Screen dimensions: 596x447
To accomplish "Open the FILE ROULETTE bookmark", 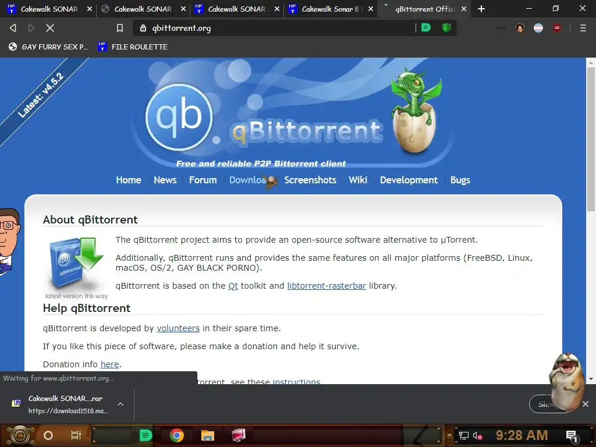I will 133,47.
